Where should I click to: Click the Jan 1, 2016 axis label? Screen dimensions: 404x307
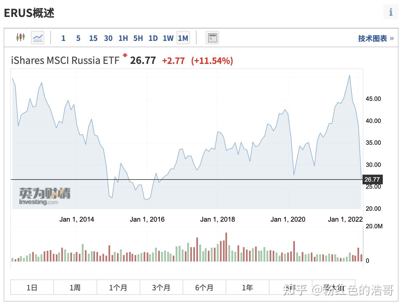[x=147, y=219]
